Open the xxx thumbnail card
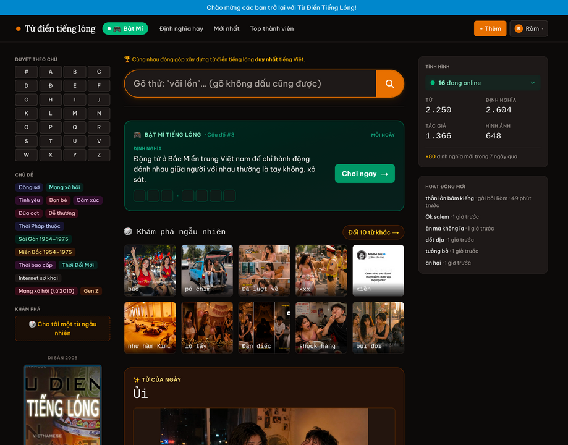The width and height of the screenshot is (568, 445). coord(321,270)
